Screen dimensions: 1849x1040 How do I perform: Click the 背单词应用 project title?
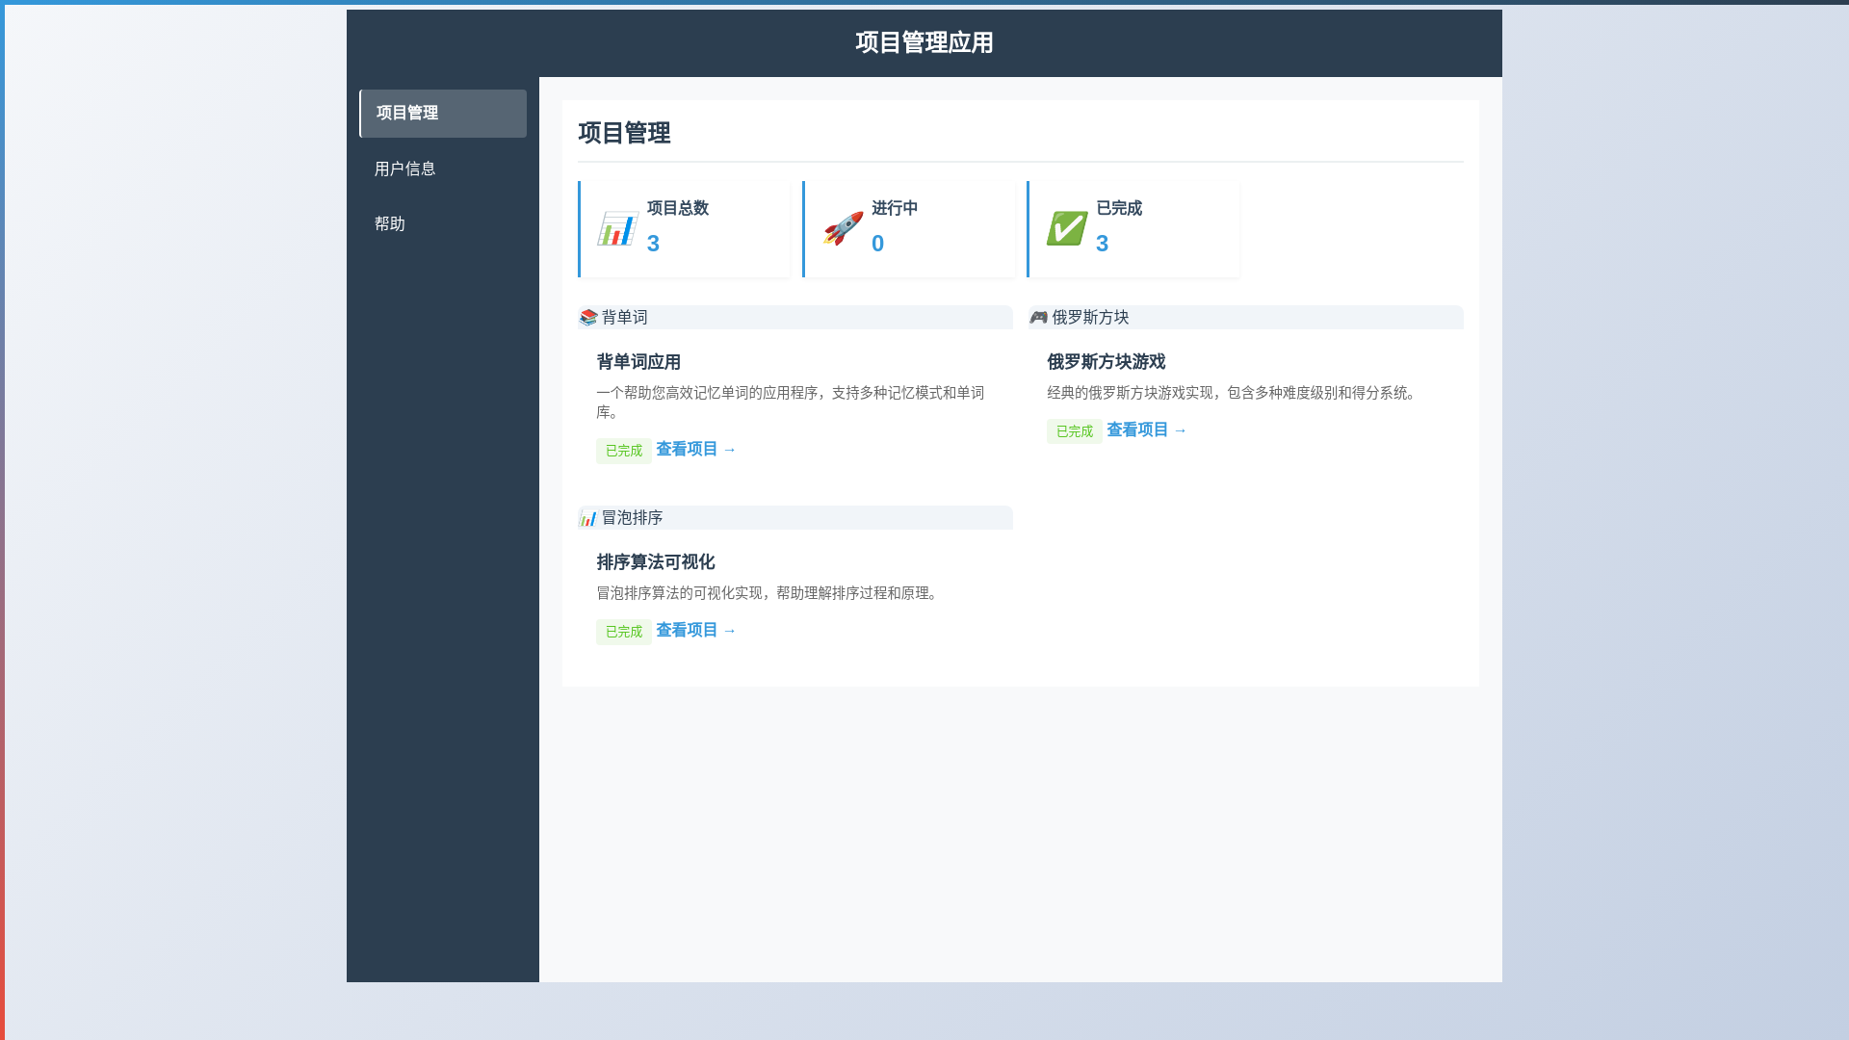tap(638, 362)
